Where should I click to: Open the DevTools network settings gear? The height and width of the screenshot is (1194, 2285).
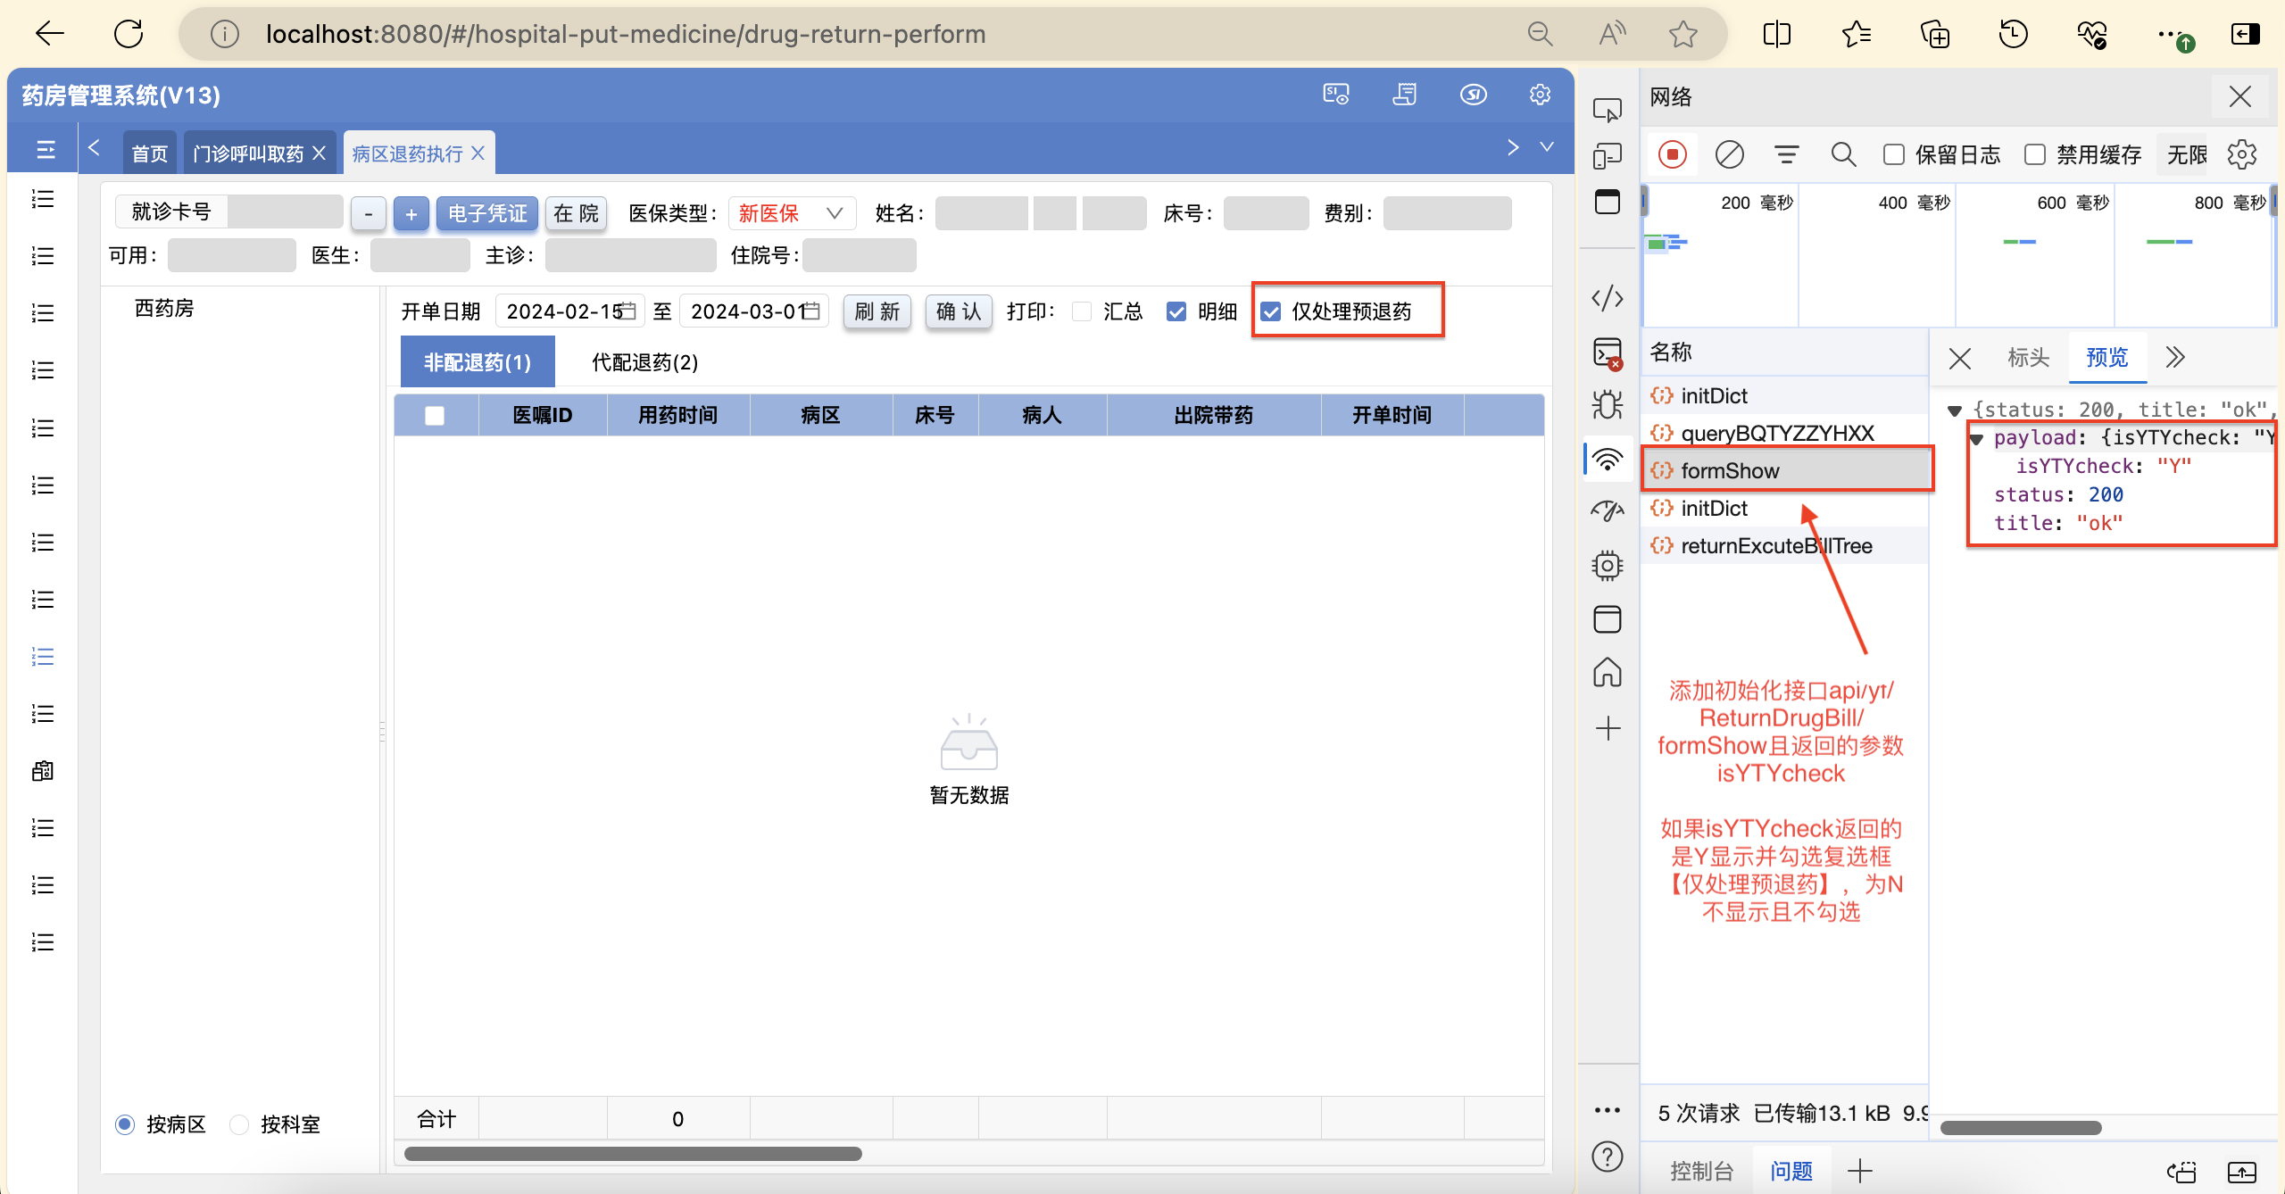2241,154
